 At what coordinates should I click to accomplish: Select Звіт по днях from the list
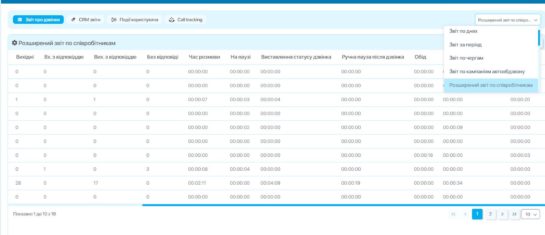(463, 31)
